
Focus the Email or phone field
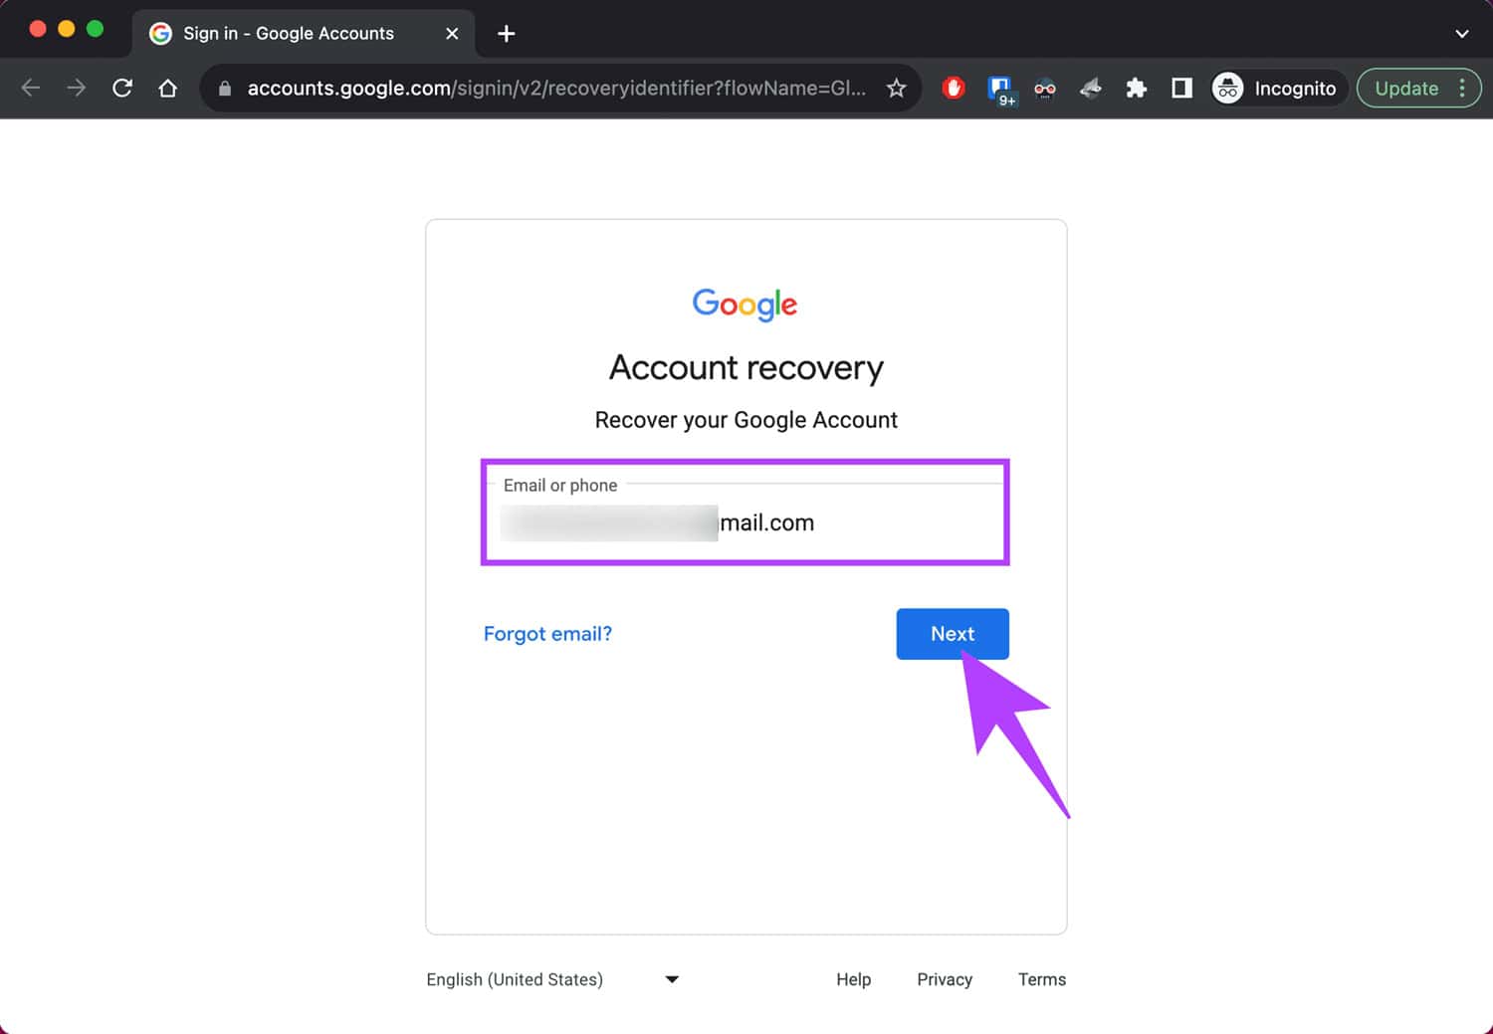pos(746,521)
